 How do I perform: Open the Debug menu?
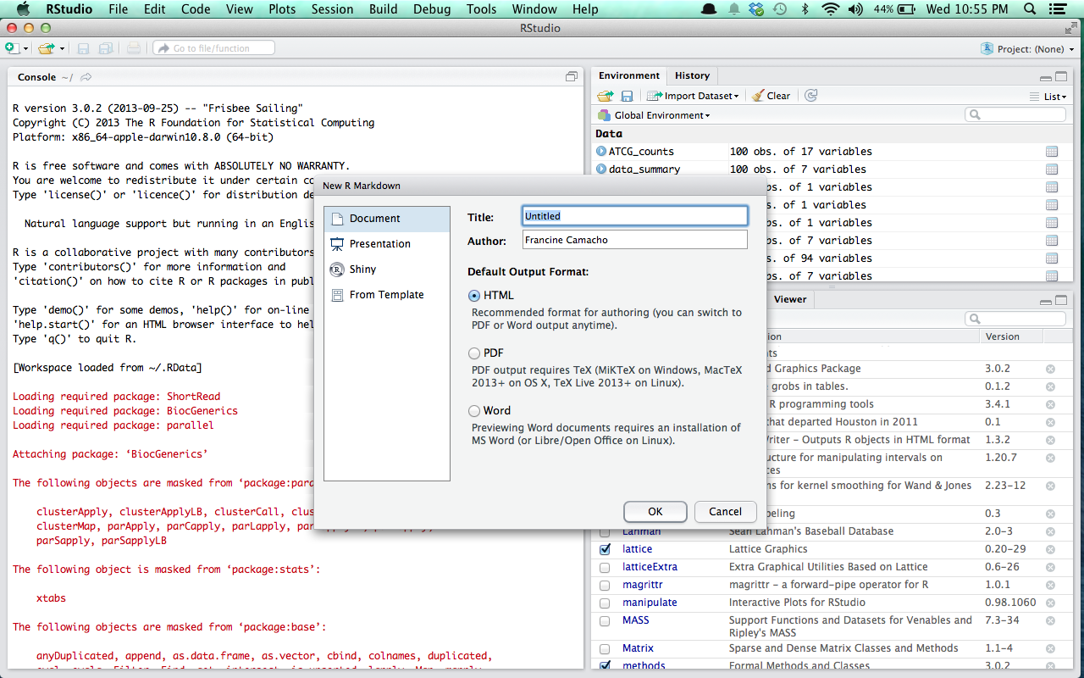click(x=432, y=9)
